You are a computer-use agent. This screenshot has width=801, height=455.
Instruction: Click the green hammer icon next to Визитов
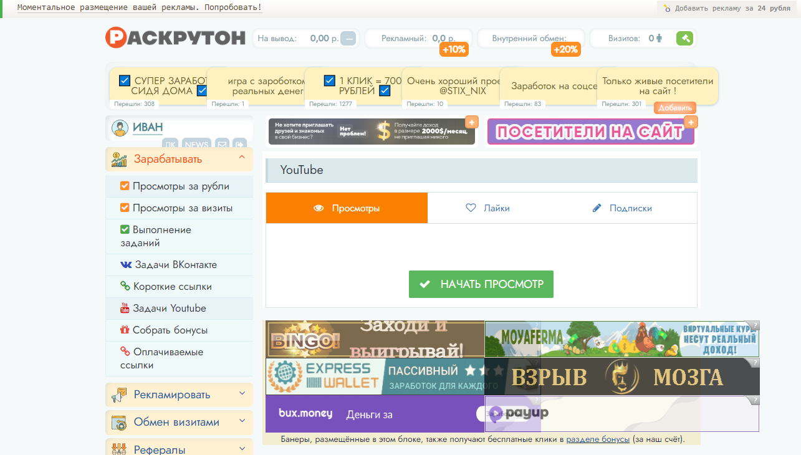click(684, 39)
